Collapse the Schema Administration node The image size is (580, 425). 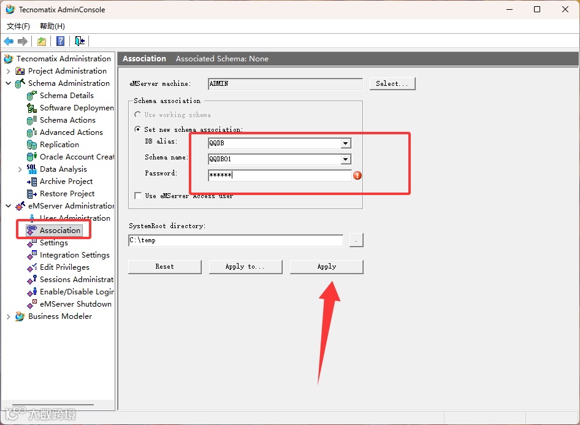coord(8,83)
